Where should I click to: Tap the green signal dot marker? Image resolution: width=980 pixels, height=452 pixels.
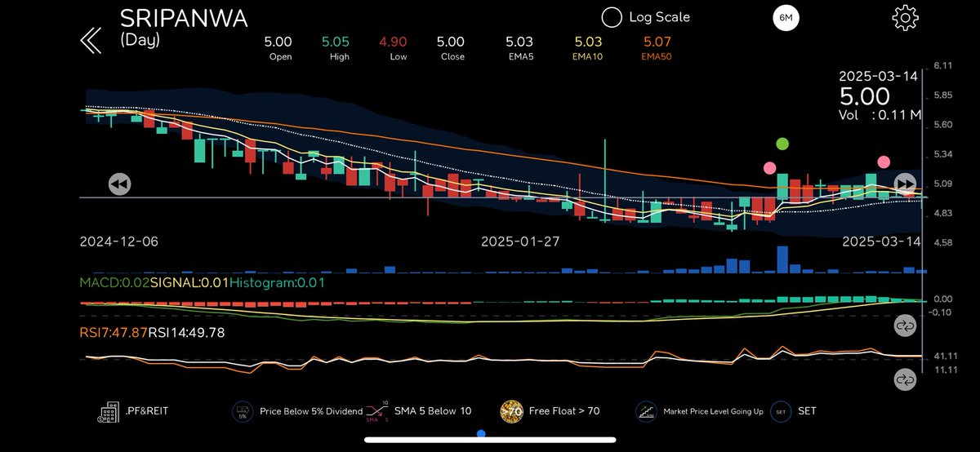pos(782,144)
